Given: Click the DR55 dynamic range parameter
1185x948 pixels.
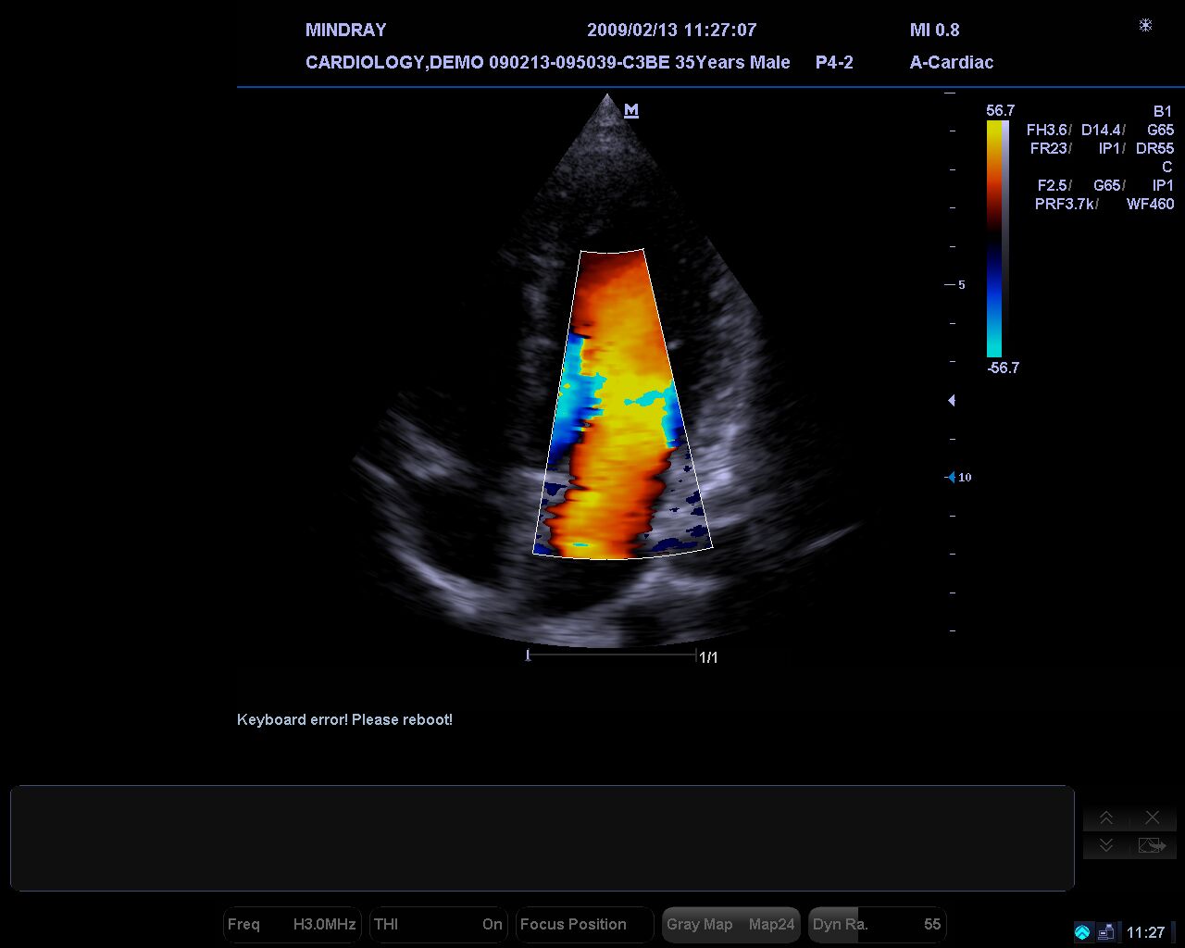Looking at the screenshot, I should click(x=1154, y=148).
